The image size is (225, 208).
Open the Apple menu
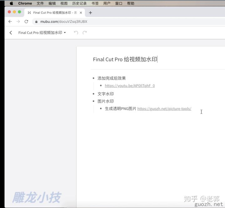coord(12,3)
